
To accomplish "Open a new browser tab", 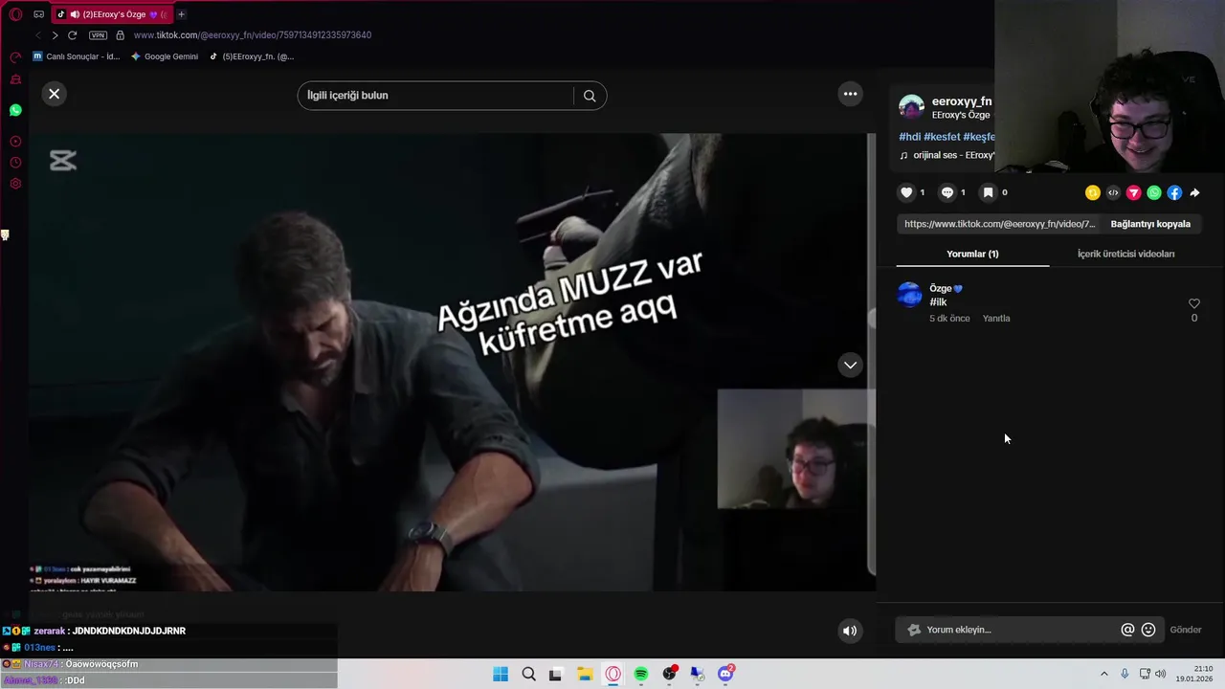I will [181, 14].
